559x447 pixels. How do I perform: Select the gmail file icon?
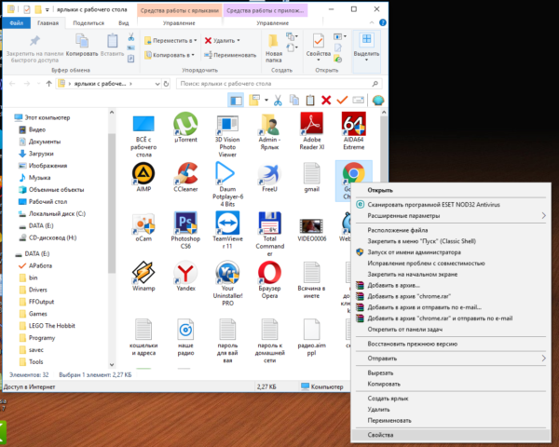(x=311, y=173)
